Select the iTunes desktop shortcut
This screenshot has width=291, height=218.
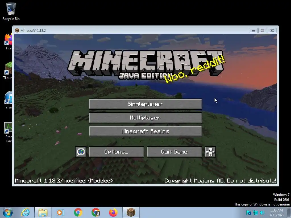(x=8, y=100)
